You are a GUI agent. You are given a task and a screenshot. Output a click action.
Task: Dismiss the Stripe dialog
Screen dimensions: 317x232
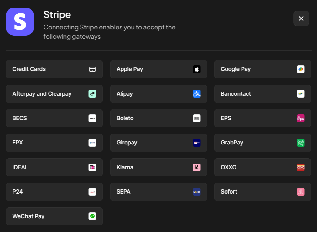301,18
